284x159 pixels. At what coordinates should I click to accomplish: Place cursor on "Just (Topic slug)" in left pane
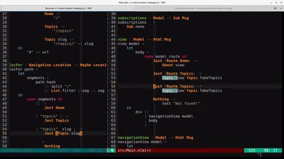coord(63,133)
